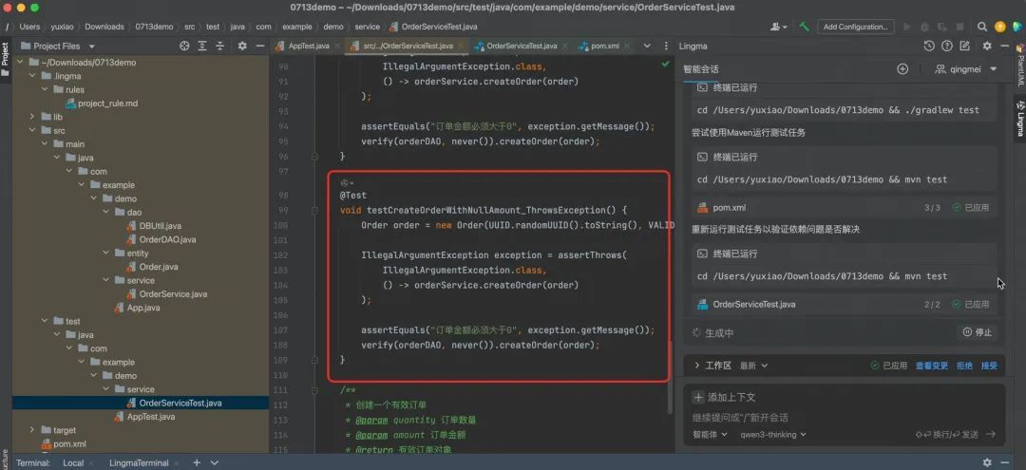Open the Search Everywhere magnifier

pyautogui.click(x=982, y=27)
